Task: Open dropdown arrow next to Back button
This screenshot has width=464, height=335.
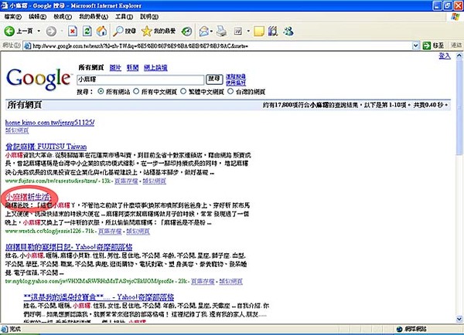Action: [39, 31]
